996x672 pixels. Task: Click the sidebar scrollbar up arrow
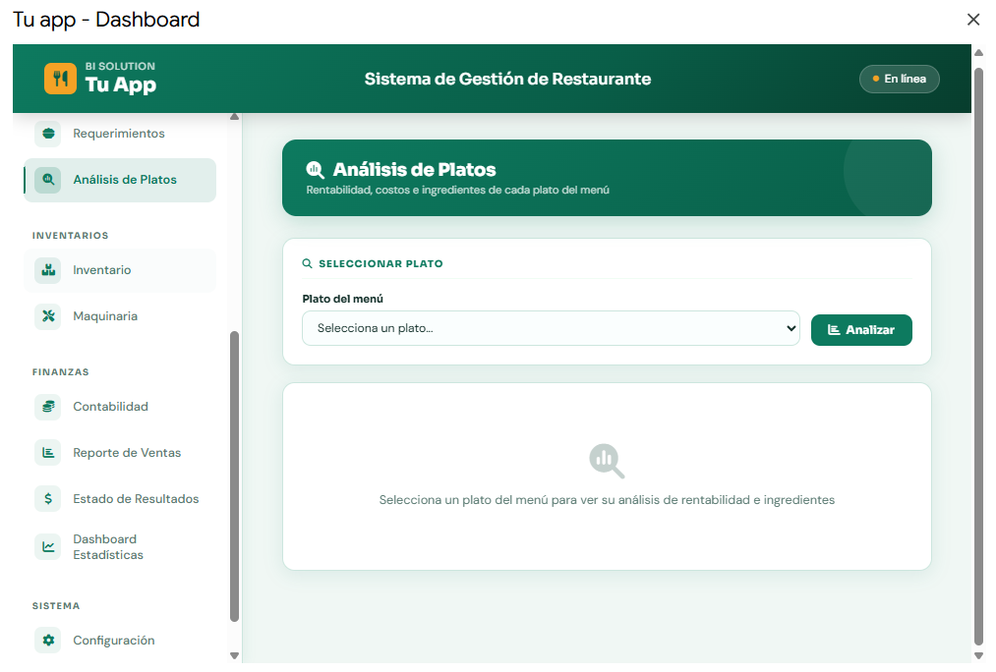(234, 117)
